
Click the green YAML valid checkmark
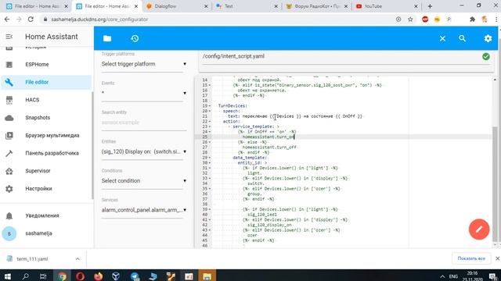[x=486, y=56]
